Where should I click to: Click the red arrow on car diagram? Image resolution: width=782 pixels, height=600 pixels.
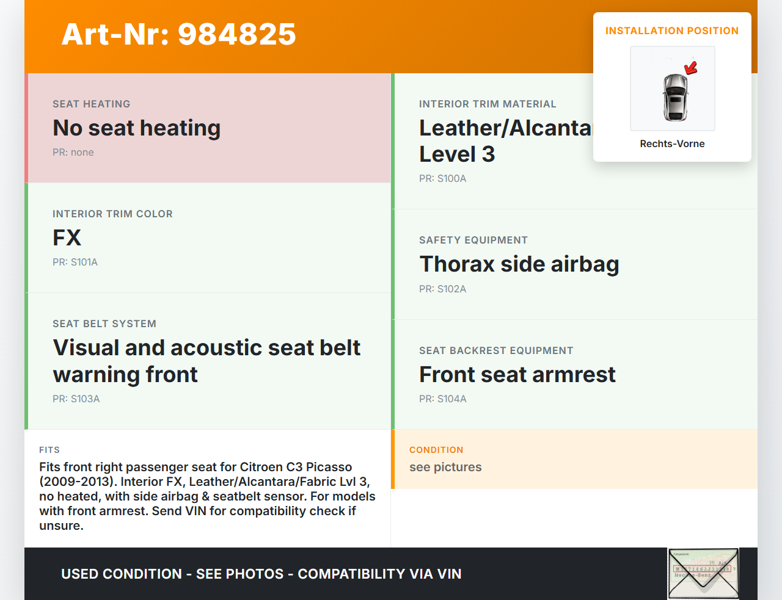pos(691,67)
